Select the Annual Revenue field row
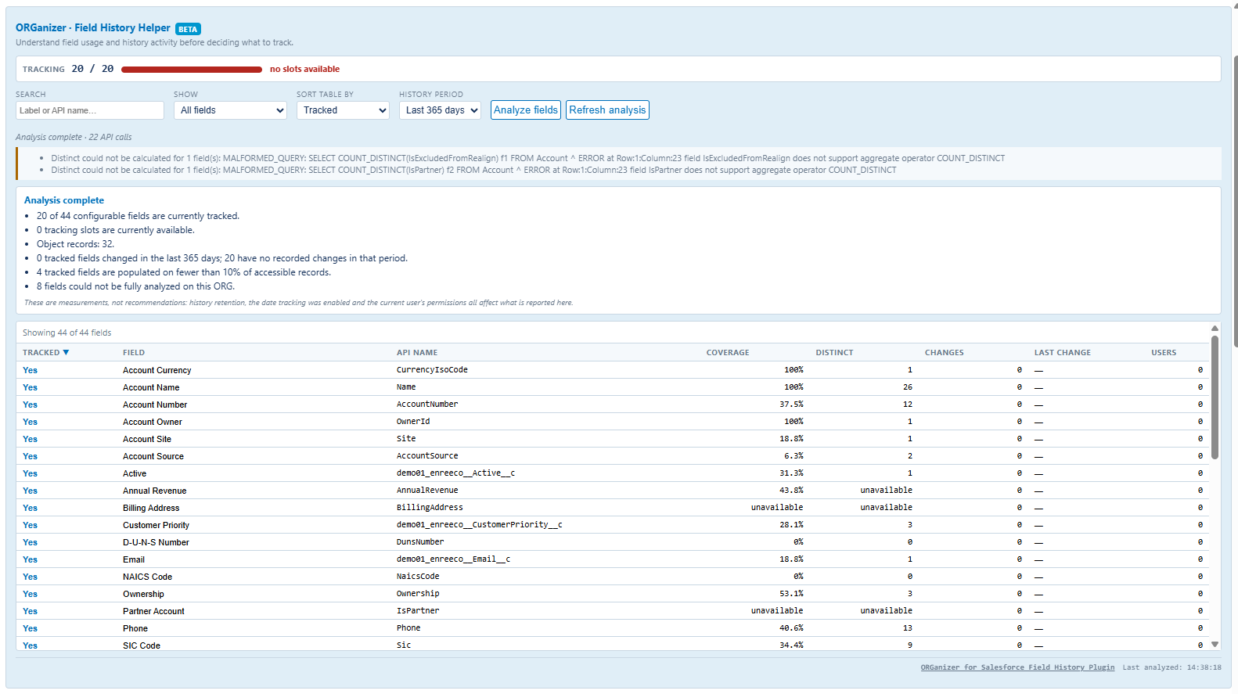This screenshot has width=1238, height=694. coord(612,491)
